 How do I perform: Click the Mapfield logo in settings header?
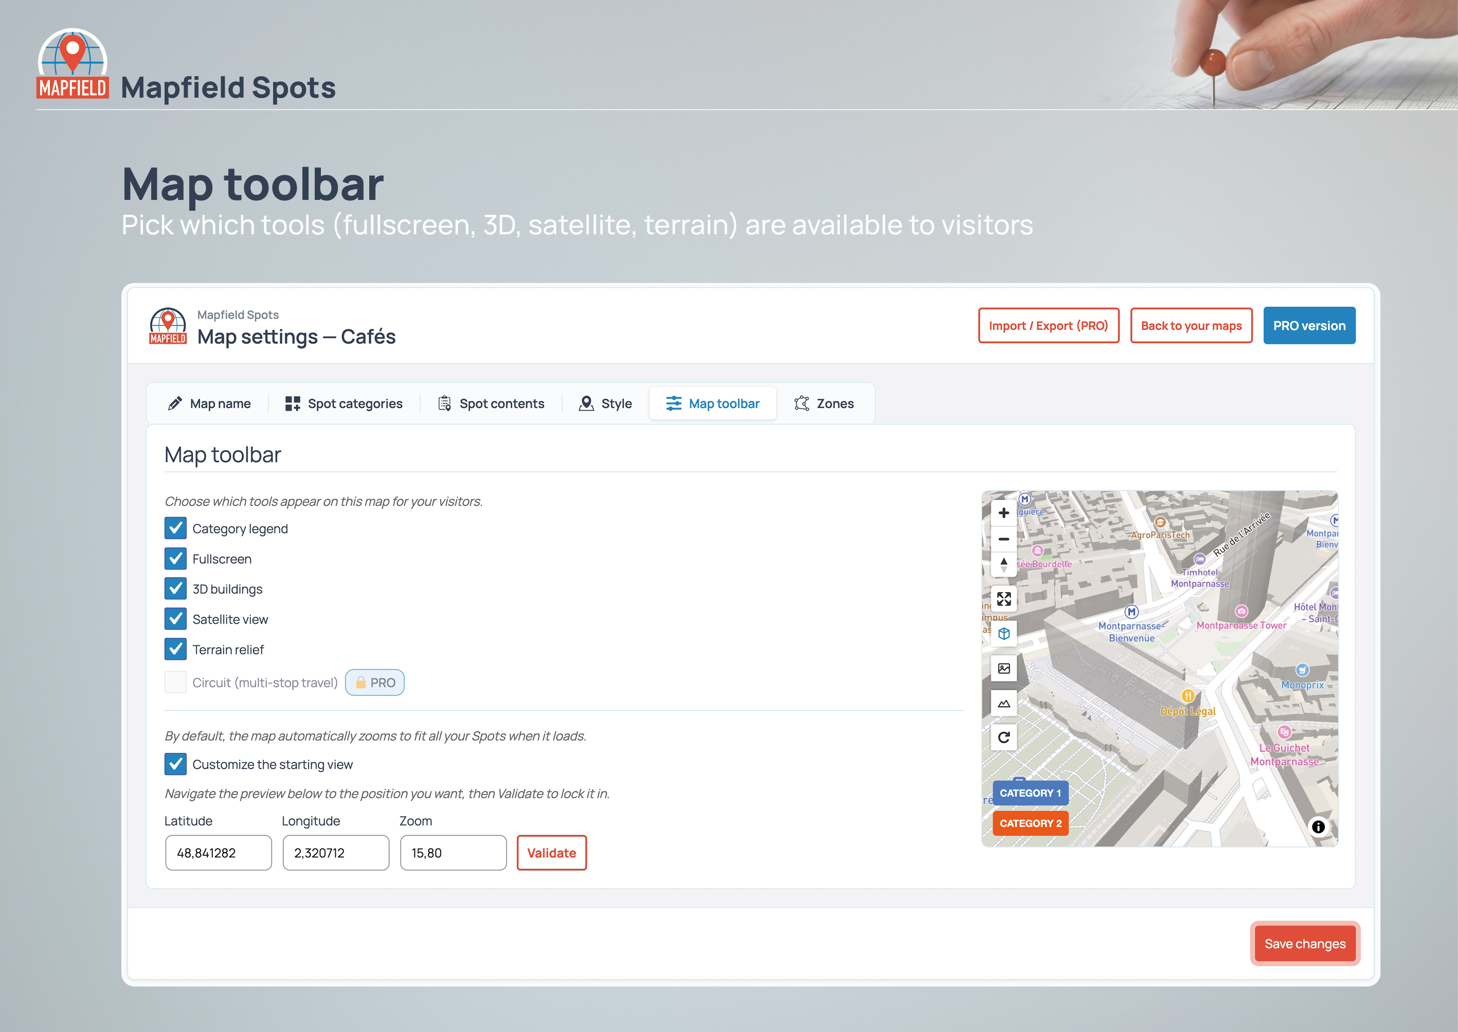click(168, 327)
